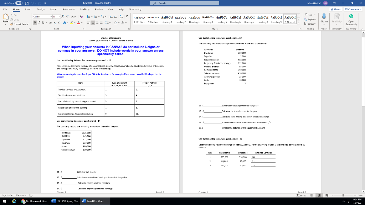Toggle Underline formatting button
This screenshot has height=205, width=365.
click(43, 22)
